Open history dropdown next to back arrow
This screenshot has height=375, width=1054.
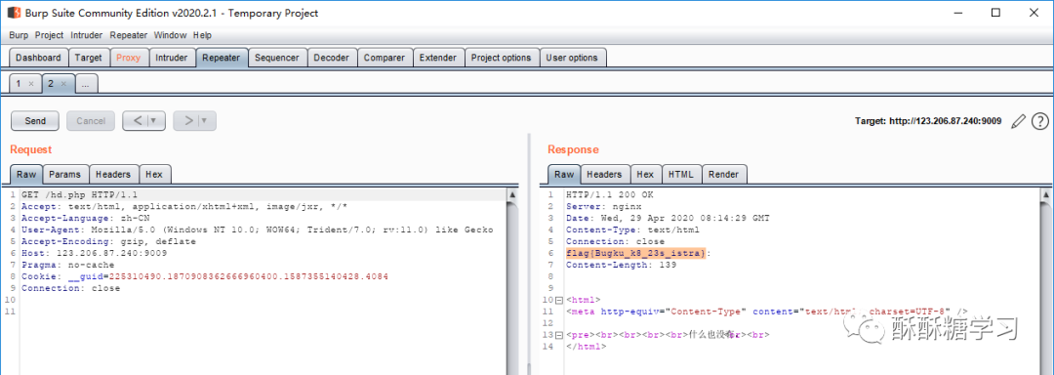point(155,121)
